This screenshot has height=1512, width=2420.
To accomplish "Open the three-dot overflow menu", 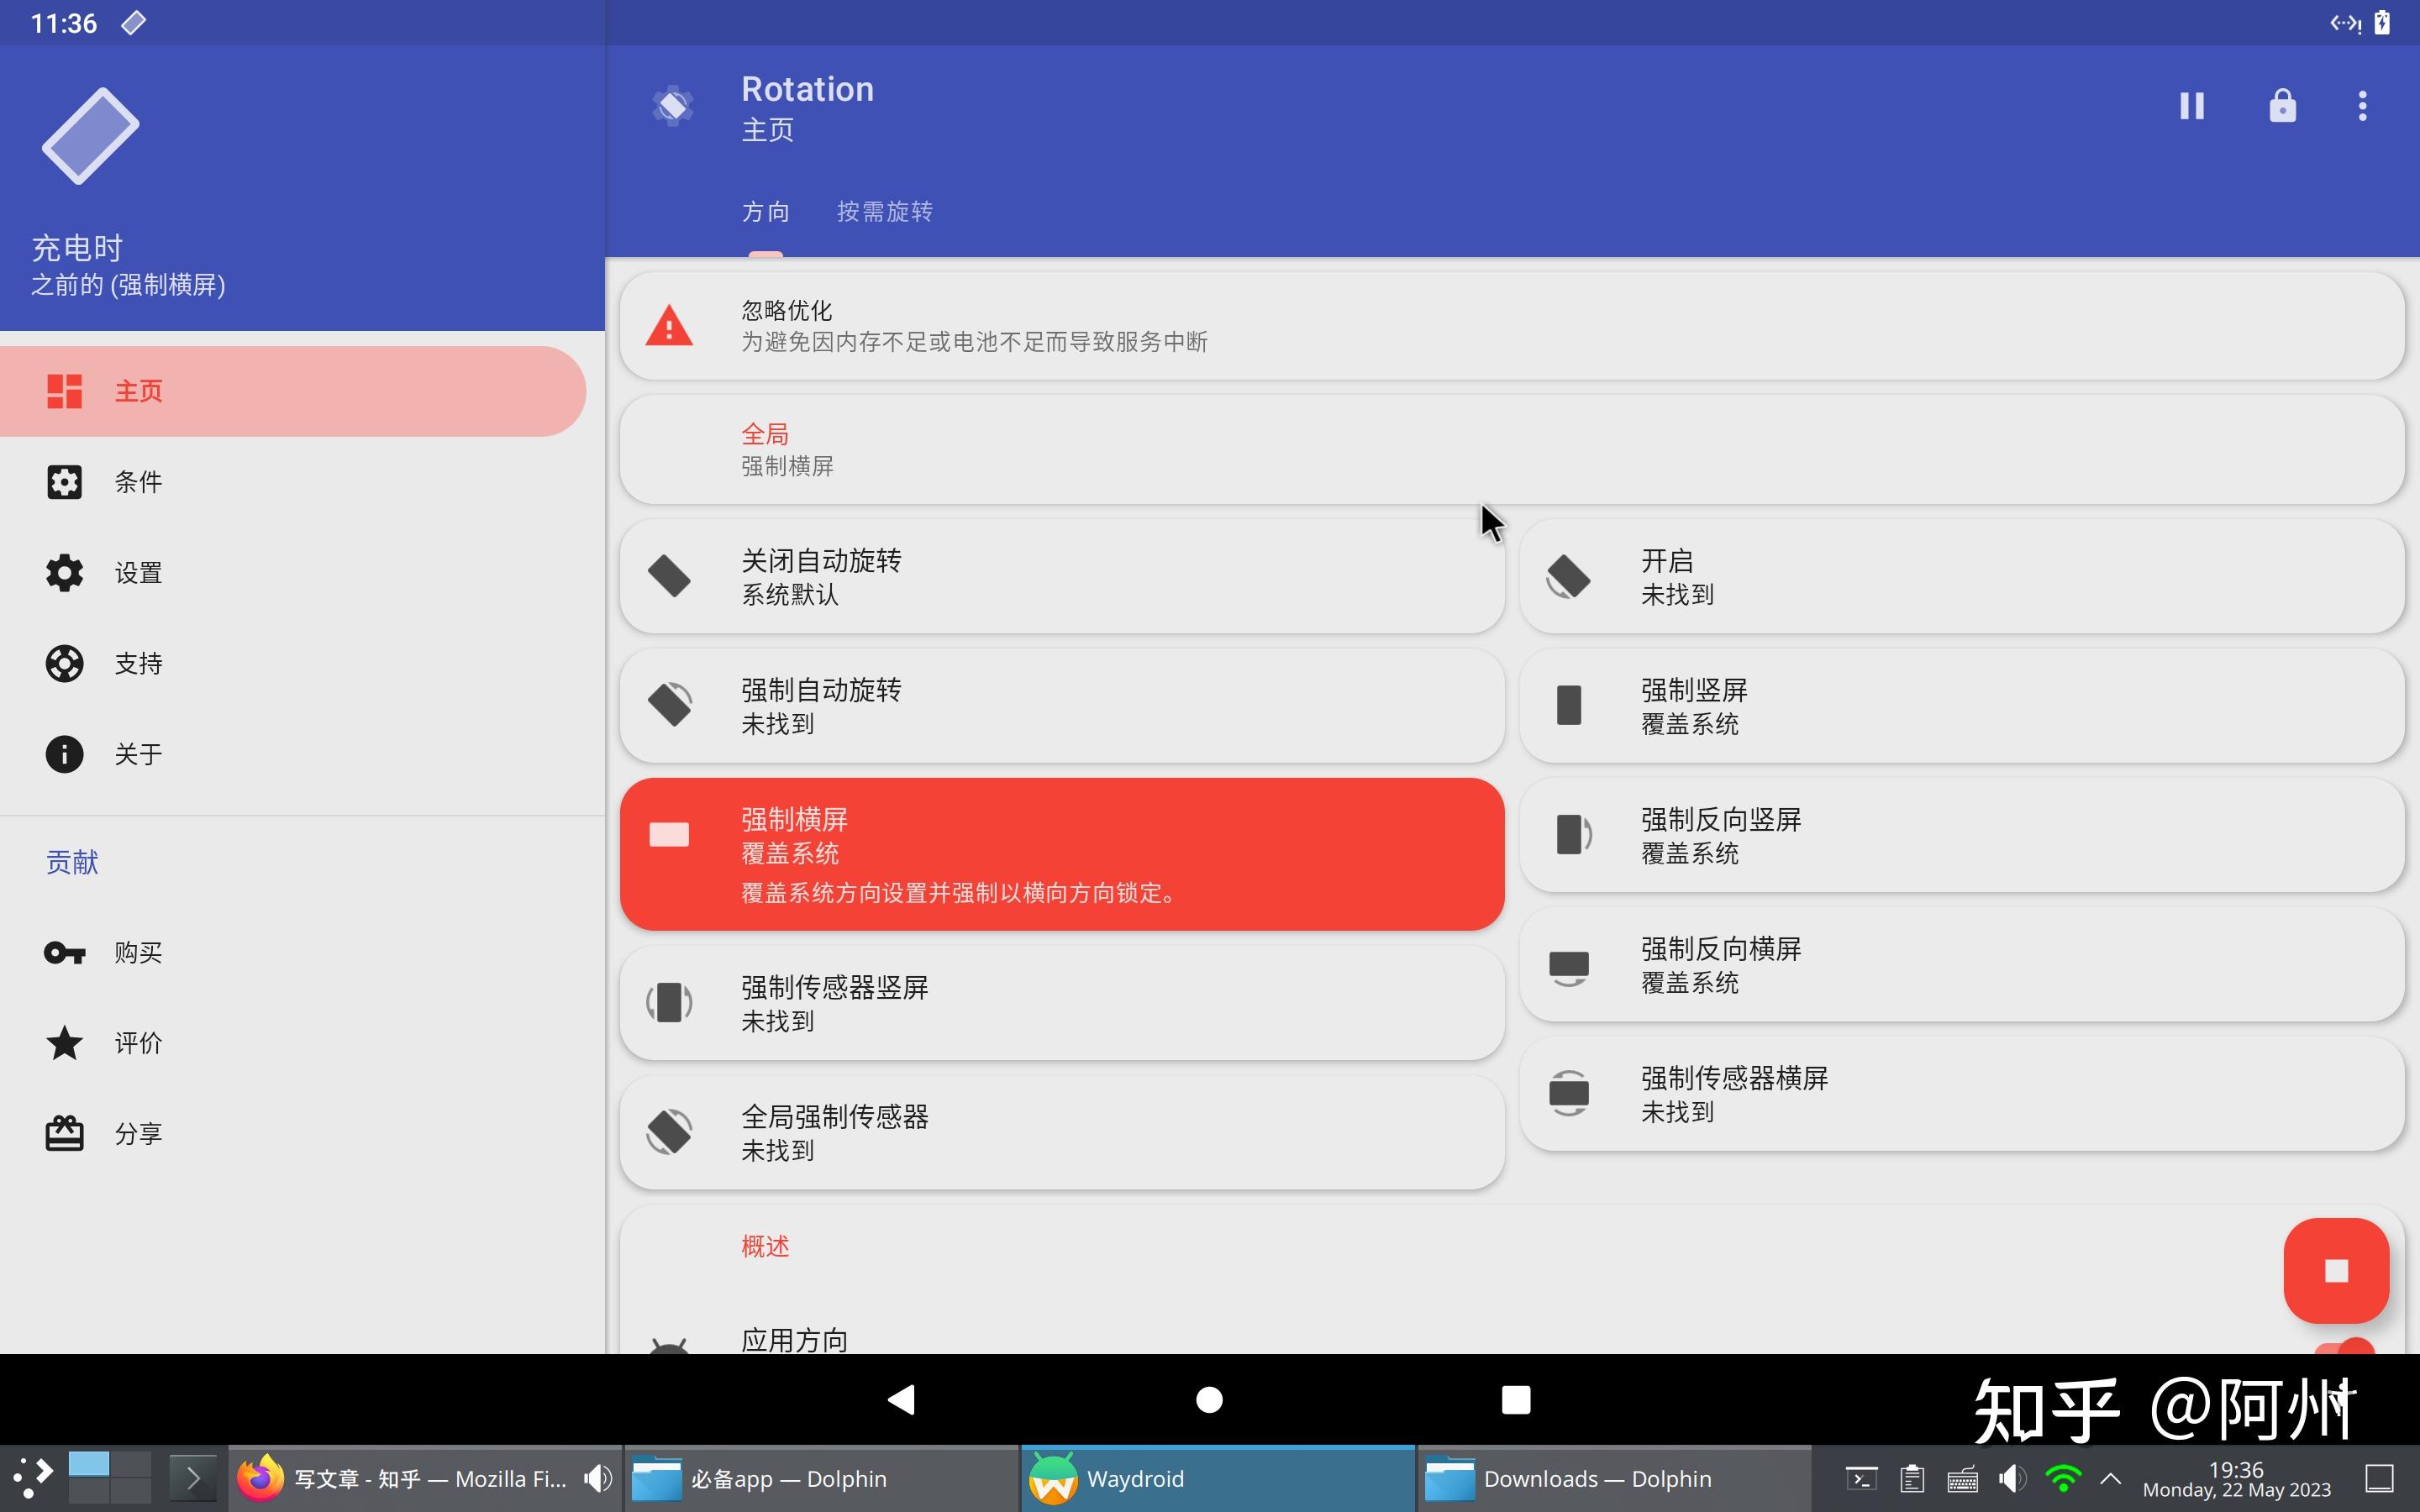I will click(x=2362, y=105).
